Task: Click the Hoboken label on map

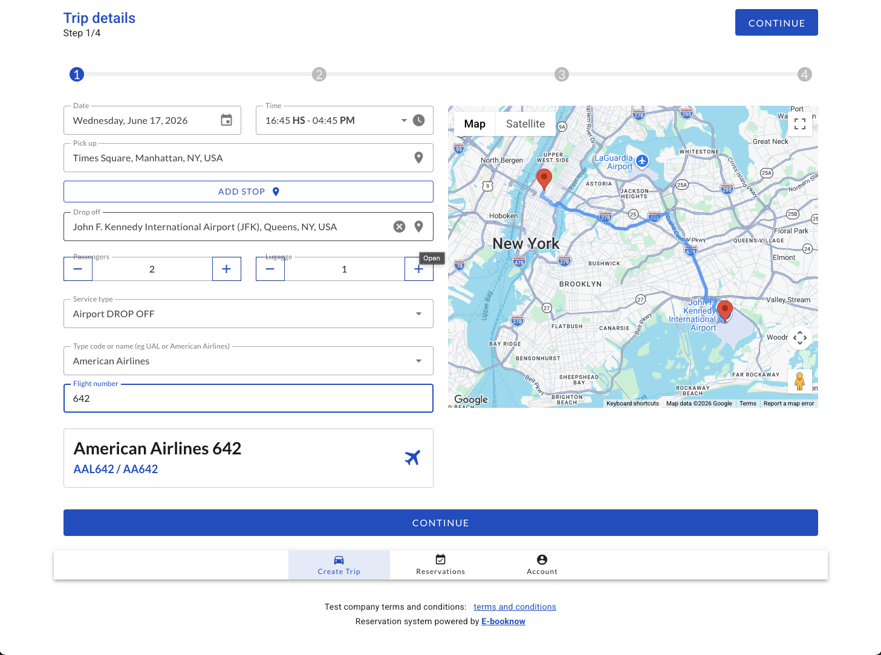Action: point(503,216)
